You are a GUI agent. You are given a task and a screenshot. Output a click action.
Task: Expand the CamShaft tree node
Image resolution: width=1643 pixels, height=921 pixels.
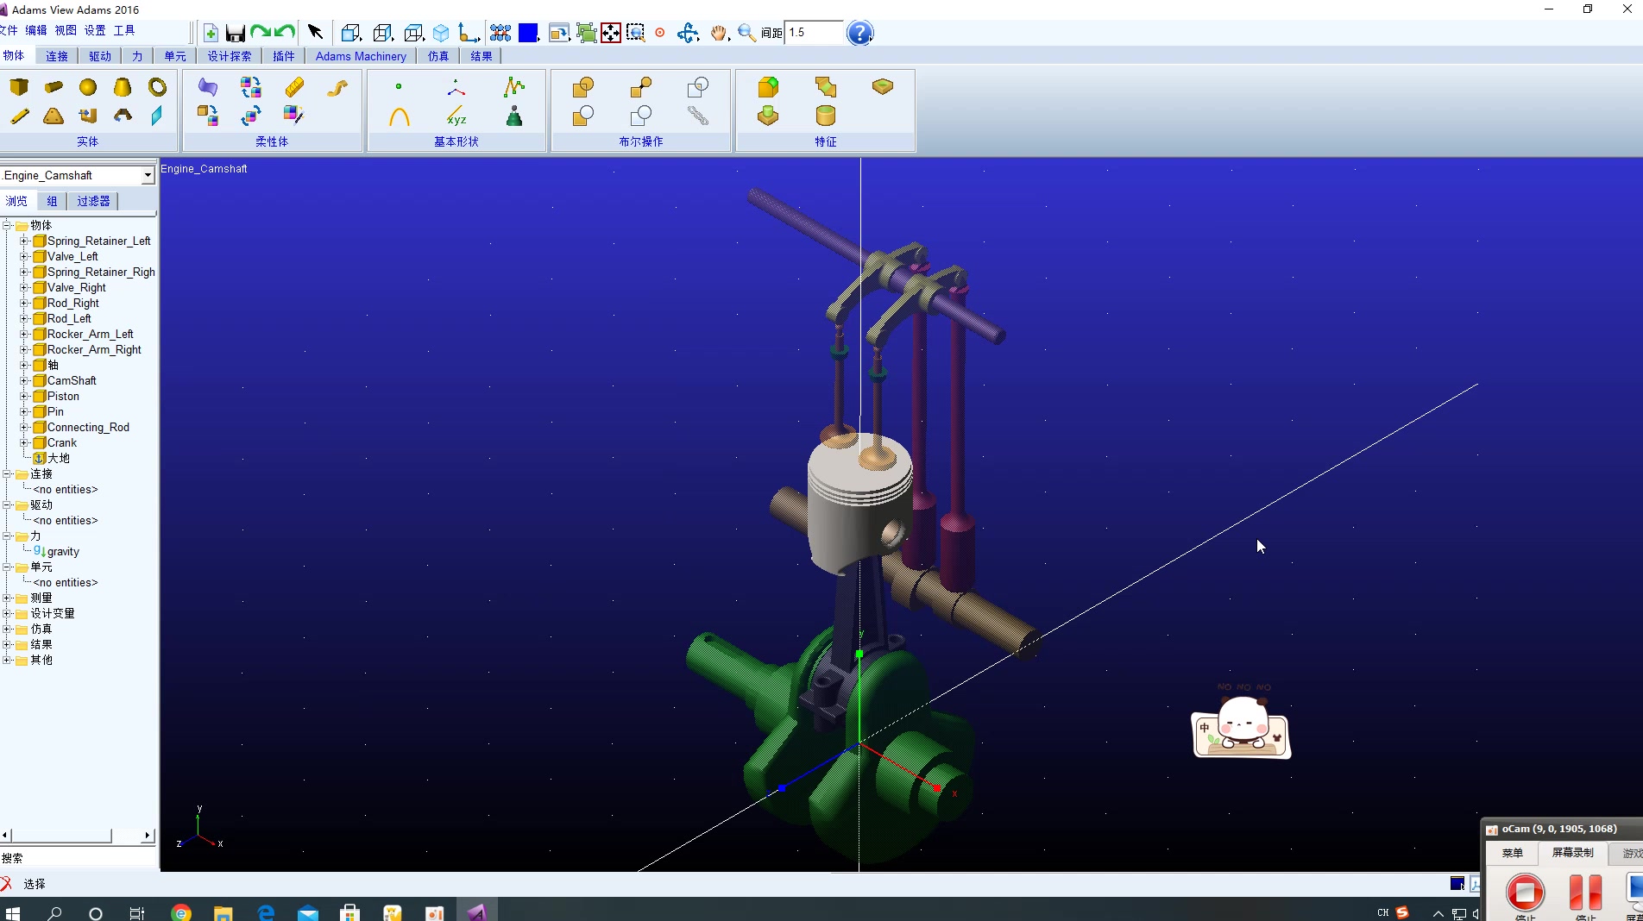point(24,381)
